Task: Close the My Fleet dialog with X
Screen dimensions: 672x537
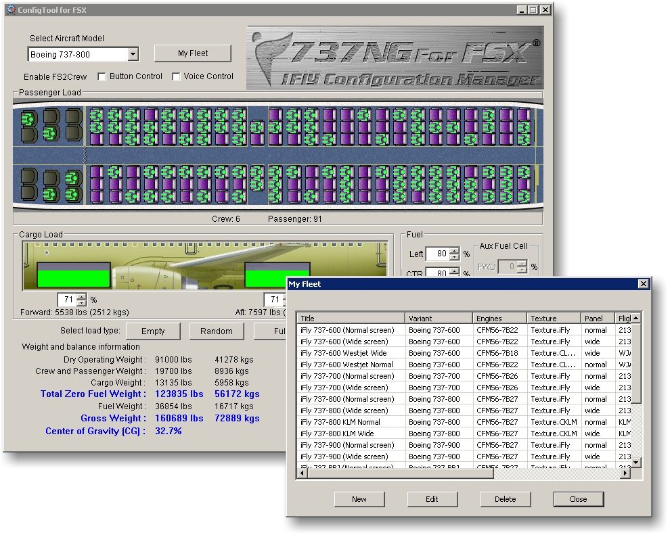Action: [x=643, y=284]
